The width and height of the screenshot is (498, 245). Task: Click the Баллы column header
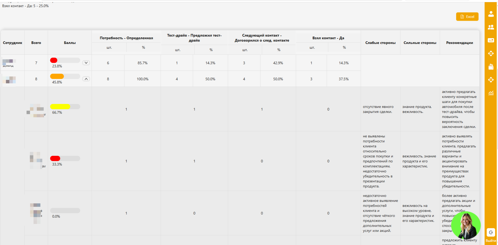[x=70, y=43]
